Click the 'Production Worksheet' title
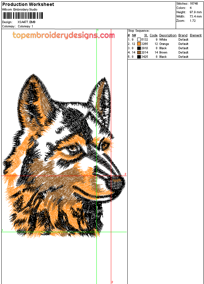Viewport: 204px width, 284px height. (28, 4)
